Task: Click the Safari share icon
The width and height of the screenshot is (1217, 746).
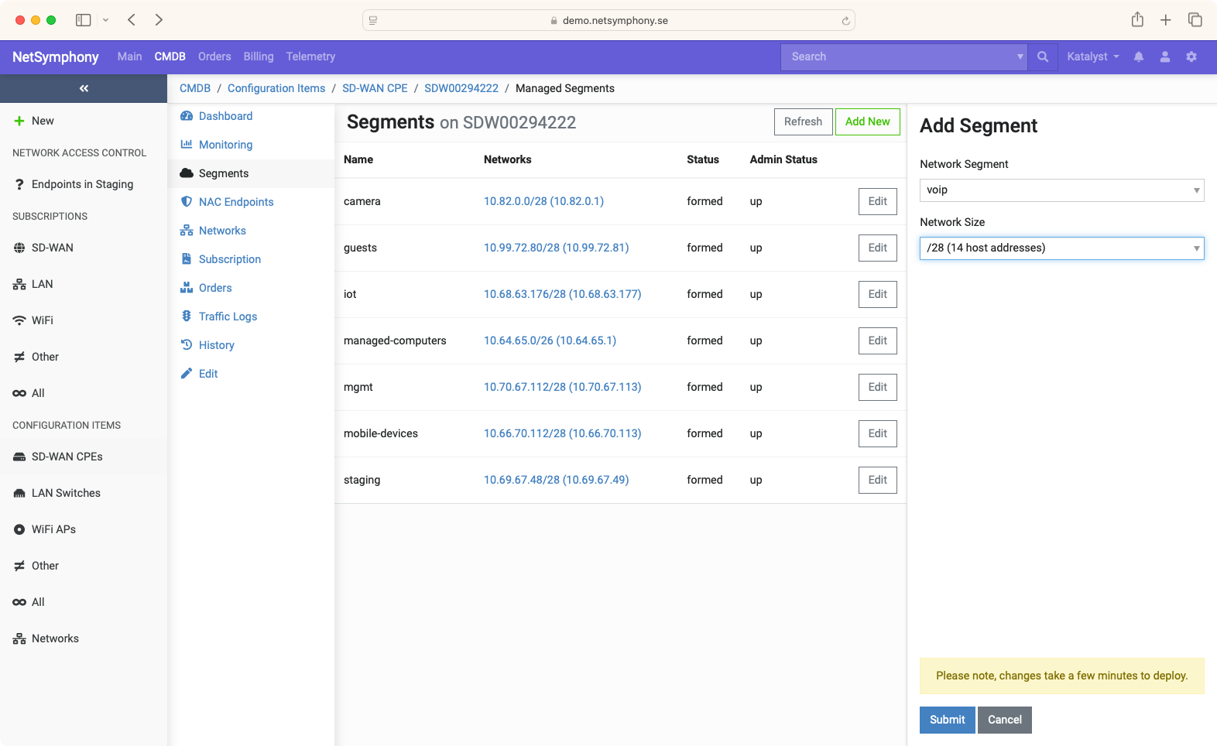Action: coord(1137,19)
